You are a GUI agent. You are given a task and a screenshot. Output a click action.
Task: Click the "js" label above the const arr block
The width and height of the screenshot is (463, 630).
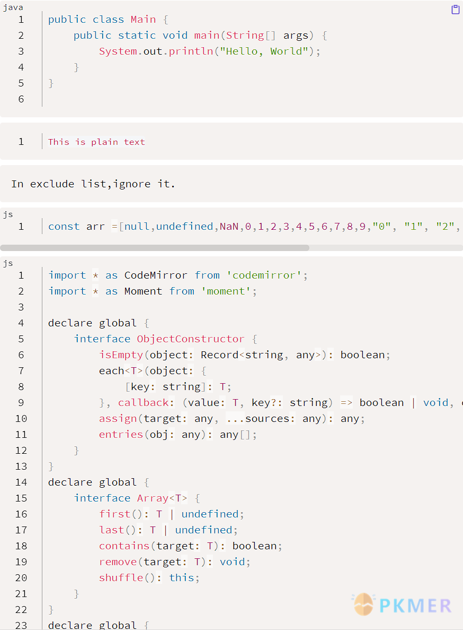[x=7, y=214]
